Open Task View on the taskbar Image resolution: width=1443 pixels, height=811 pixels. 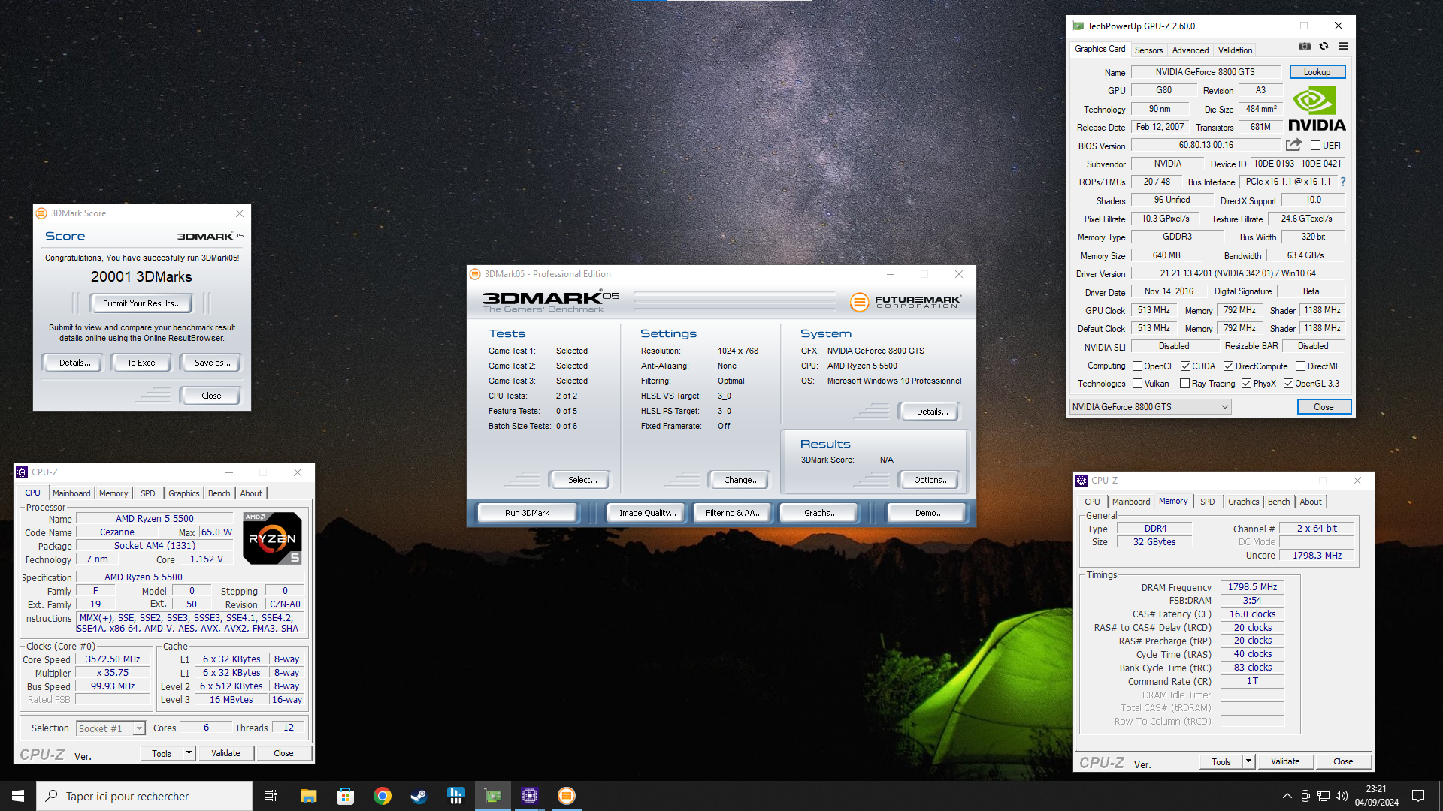pos(271,796)
